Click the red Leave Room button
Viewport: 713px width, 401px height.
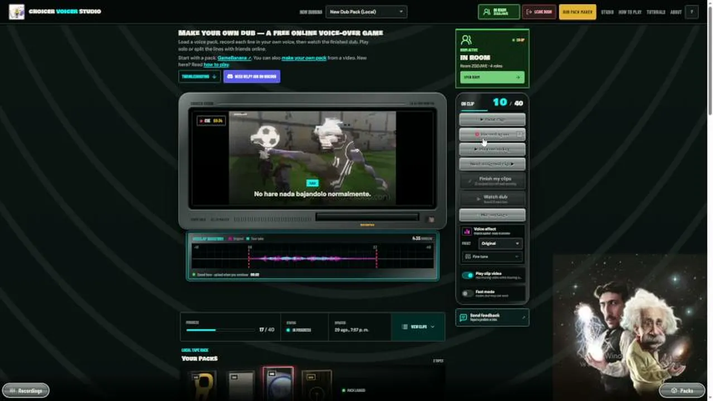pyautogui.click(x=539, y=12)
